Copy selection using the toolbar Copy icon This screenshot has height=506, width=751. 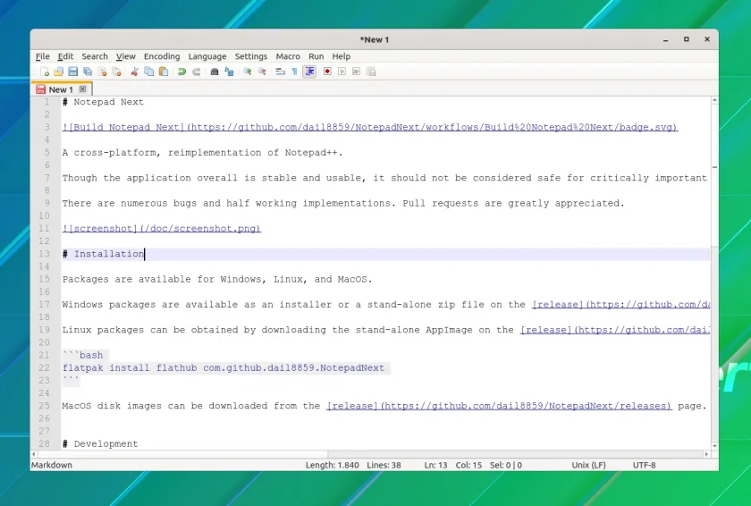pos(149,72)
